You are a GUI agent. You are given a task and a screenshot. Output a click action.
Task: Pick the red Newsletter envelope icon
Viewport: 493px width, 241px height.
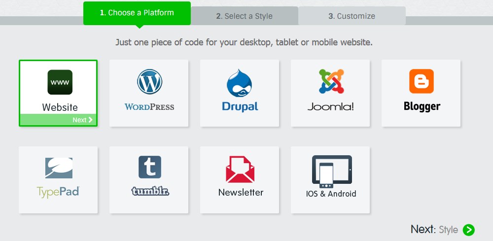click(240, 170)
